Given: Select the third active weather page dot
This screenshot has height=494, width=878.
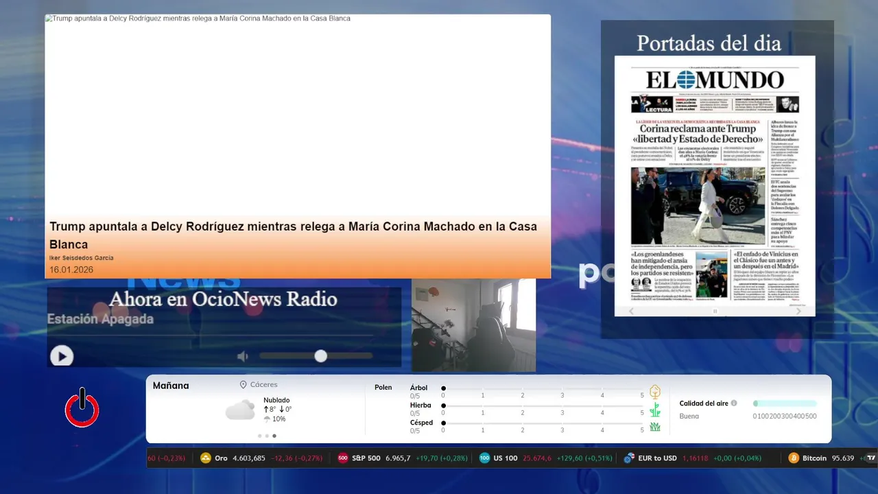Looking at the screenshot, I should pyautogui.click(x=274, y=436).
